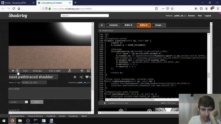Reload the current page
Viewport: 221px width, 124px height.
(x=14, y=9)
